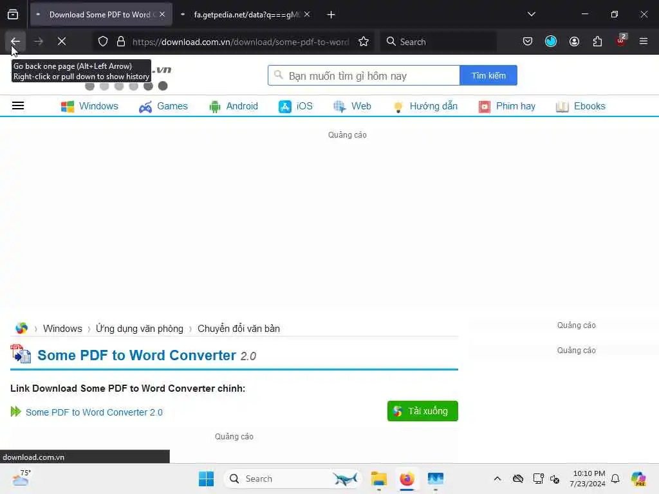Click the Firefox Search box
The width and height of the screenshot is (659, 494).
coord(438,42)
